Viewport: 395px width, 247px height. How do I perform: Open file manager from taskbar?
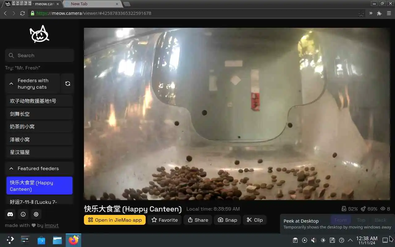(x=57, y=240)
